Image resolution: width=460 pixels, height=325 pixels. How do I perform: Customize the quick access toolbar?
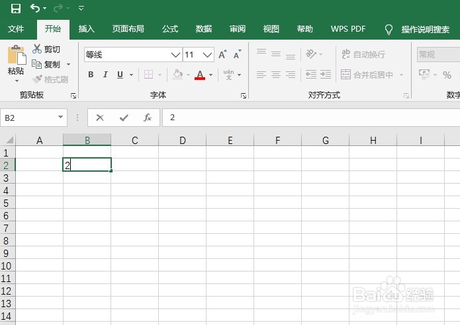coord(81,8)
